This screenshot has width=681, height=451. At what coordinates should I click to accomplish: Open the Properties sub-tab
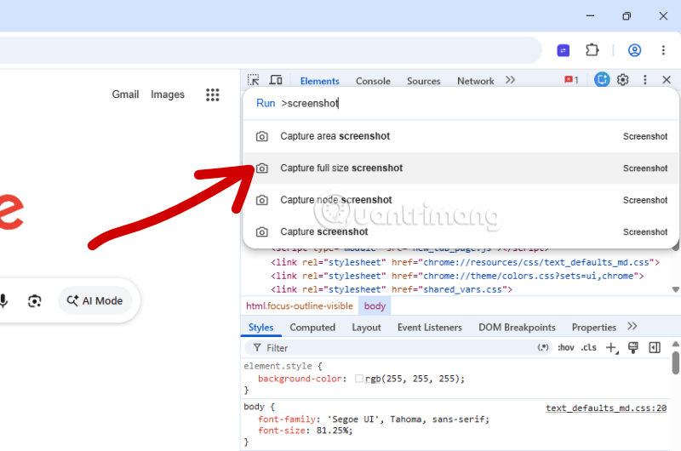click(593, 328)
